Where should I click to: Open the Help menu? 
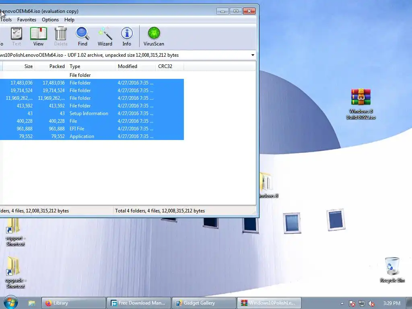(x=69, y=20)
